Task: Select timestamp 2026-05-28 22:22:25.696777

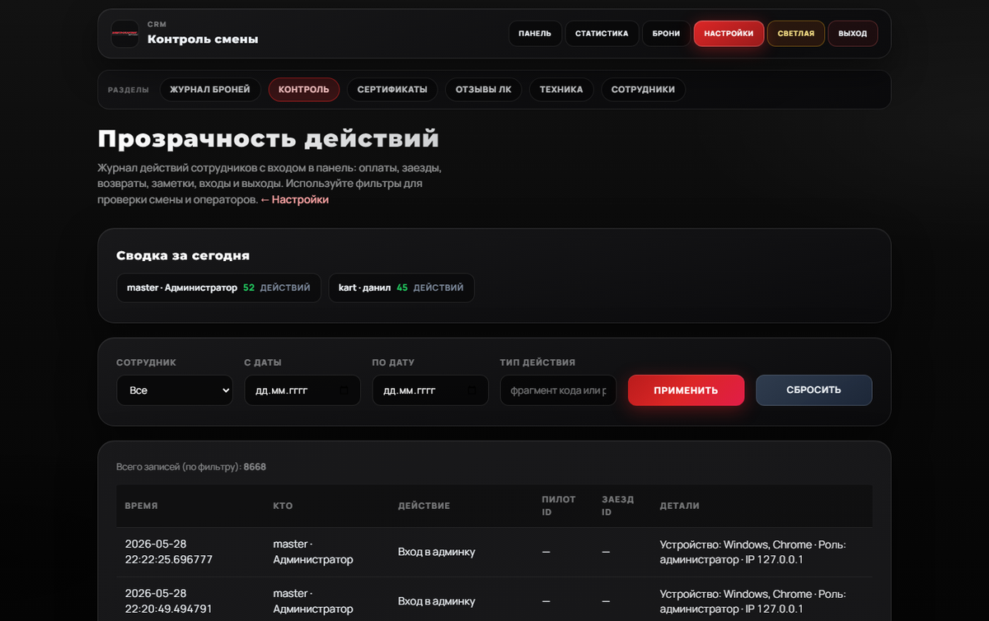Action: pyautogui.click(x=169, y=552)
